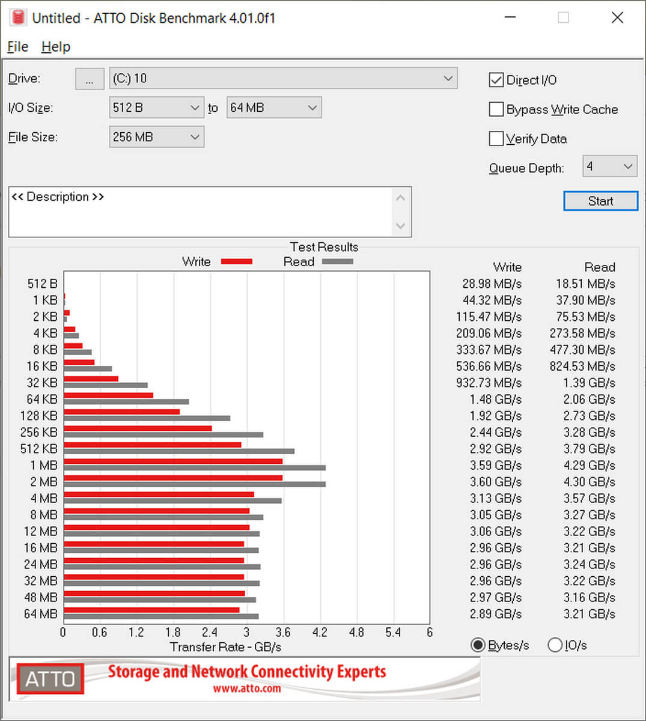Open the Queue Depth dropdown
This screenshot has width=646, height=721.
point(609,166)
